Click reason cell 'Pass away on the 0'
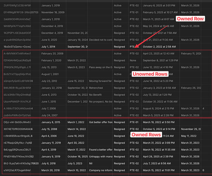The height and width of the screenshot is (176, 212). click(x=101, y=67)
